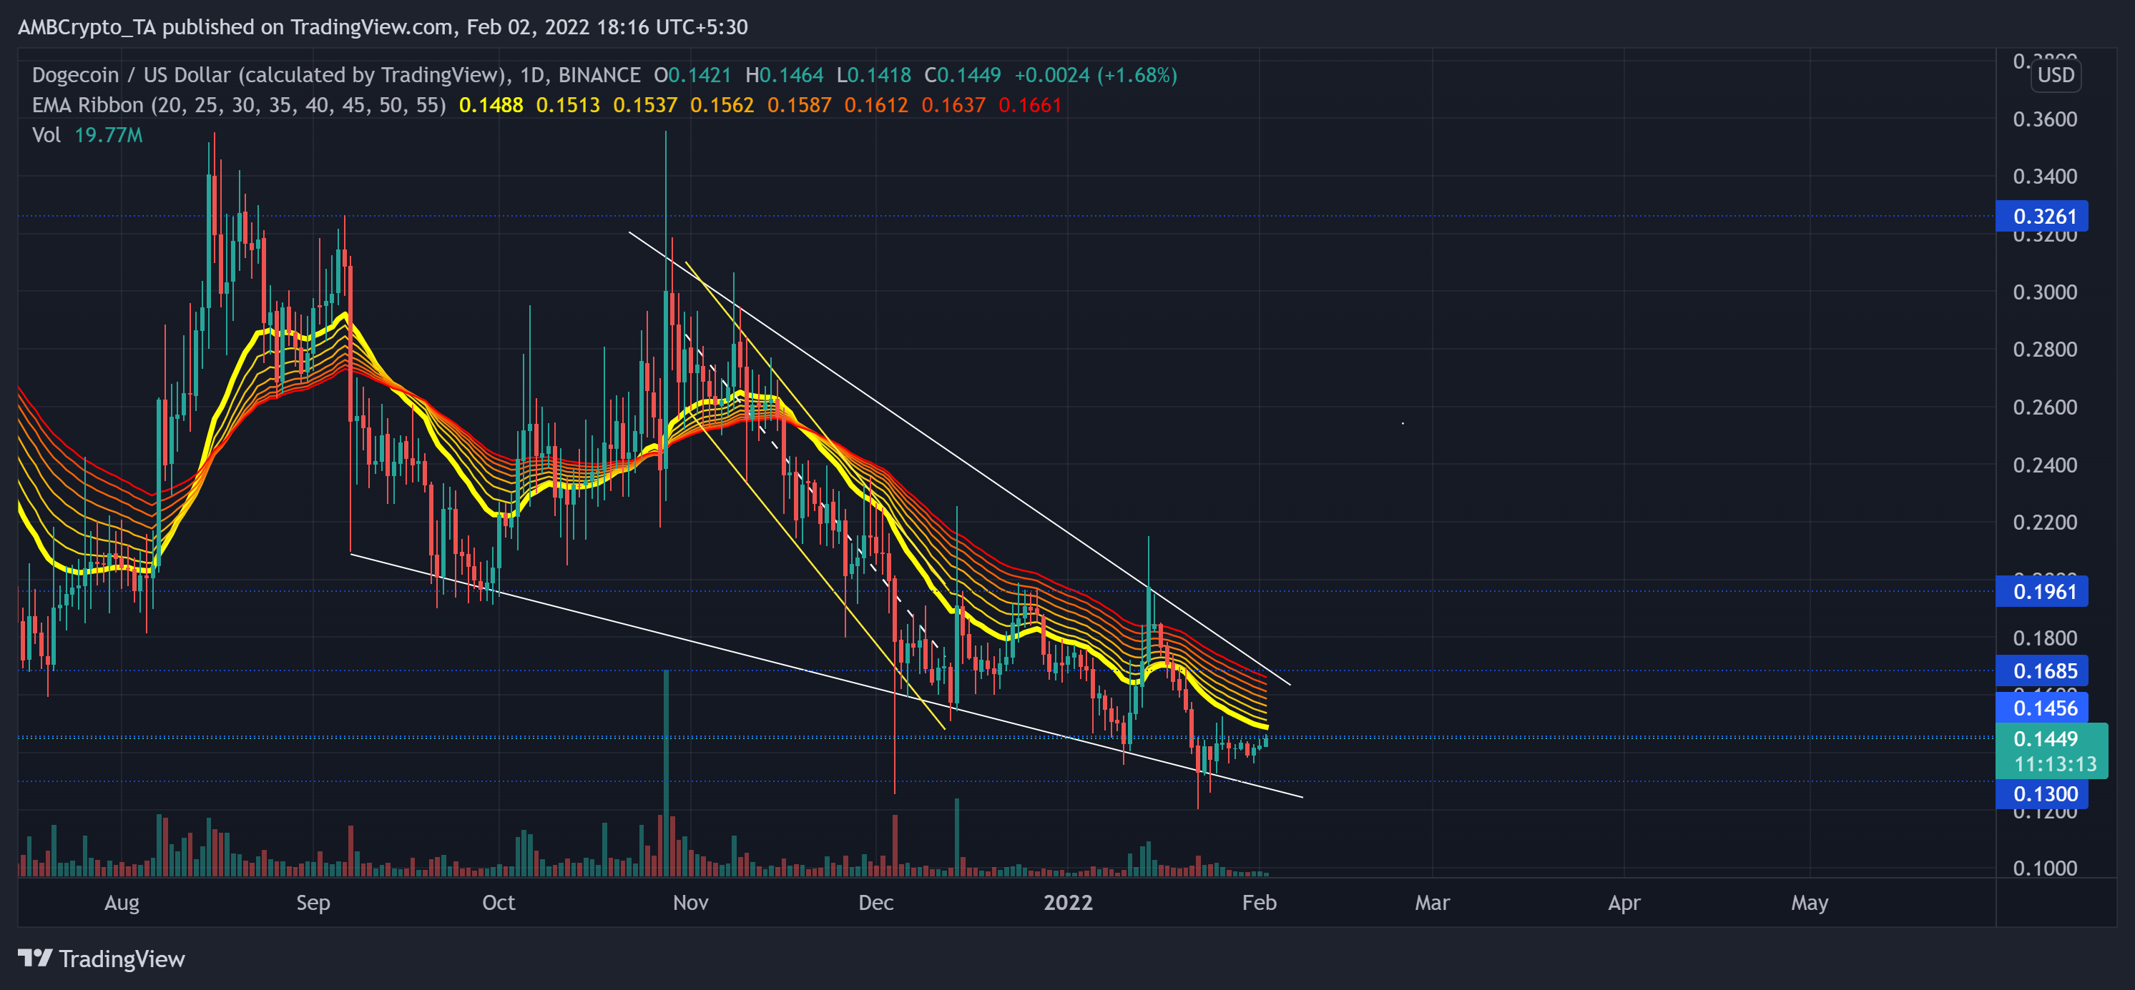Click the 0.3400 price axis tick
The width and height of the screenshot is (2135, 990).
click(2045, 177)
